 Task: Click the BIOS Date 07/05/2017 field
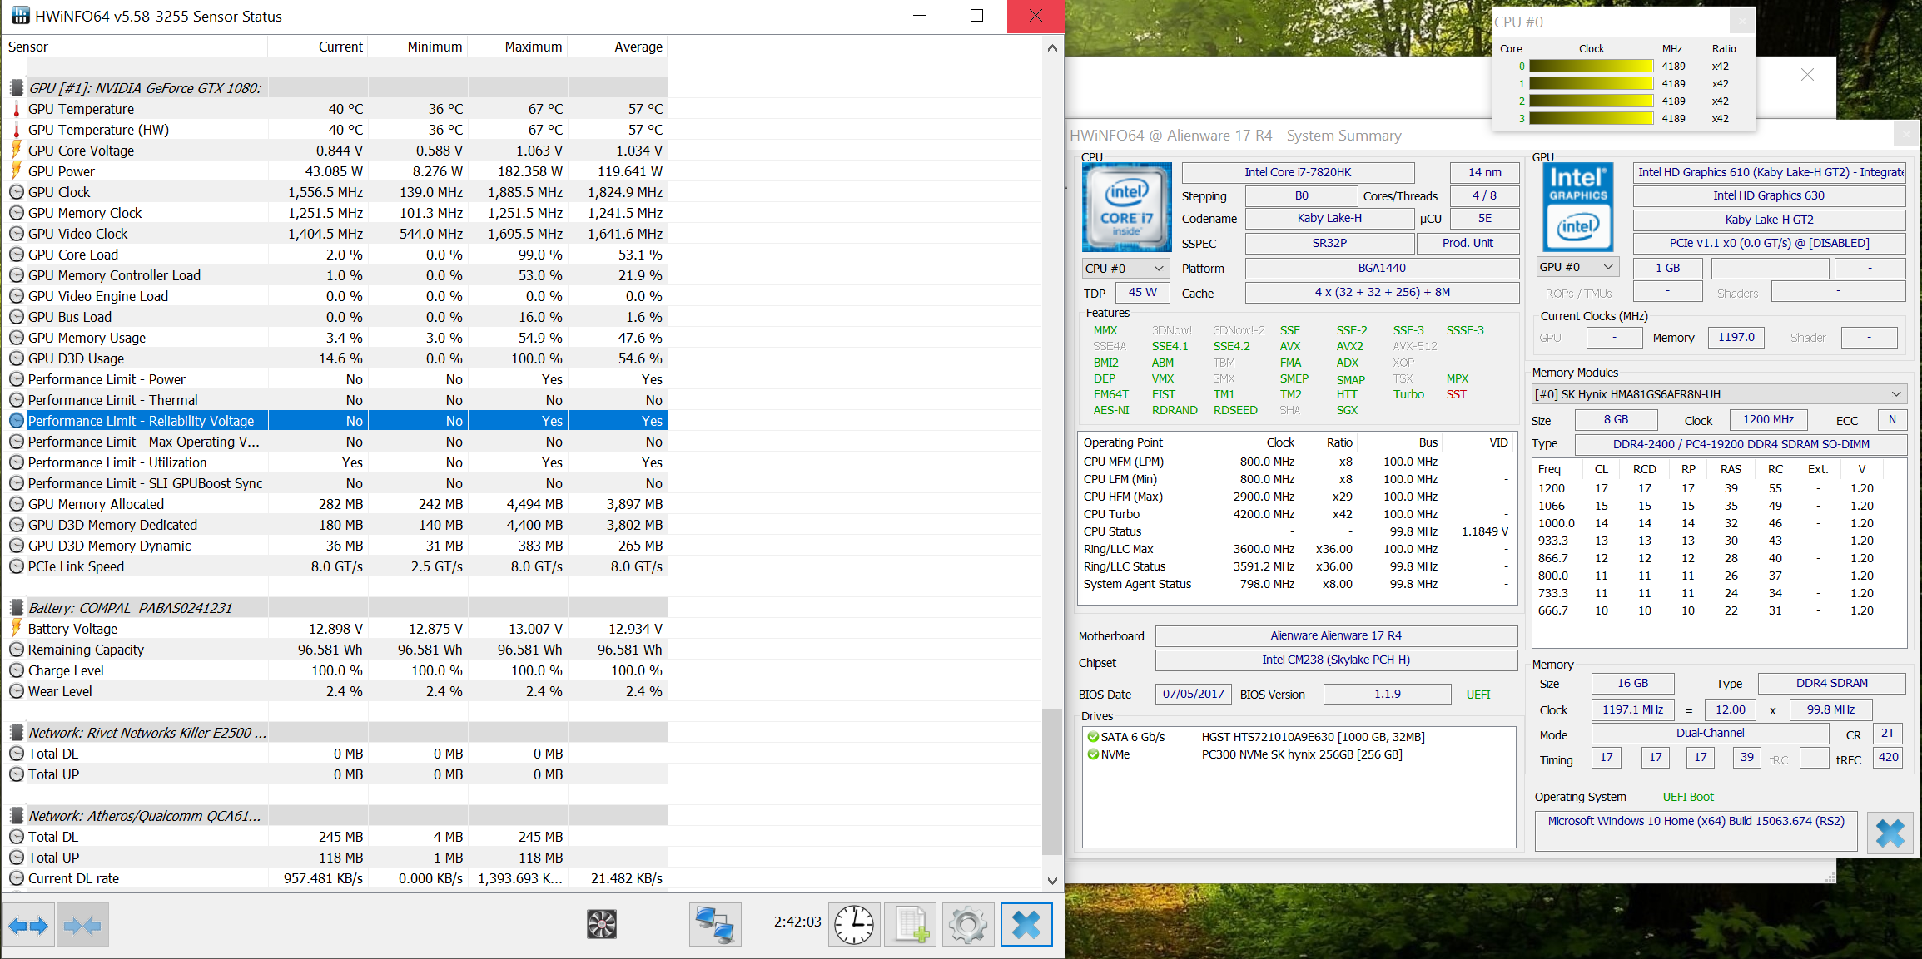tap(1193, 694)
